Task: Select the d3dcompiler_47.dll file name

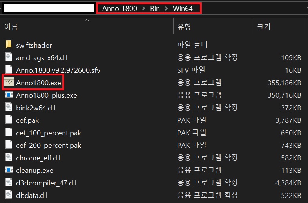Action: 46,183
